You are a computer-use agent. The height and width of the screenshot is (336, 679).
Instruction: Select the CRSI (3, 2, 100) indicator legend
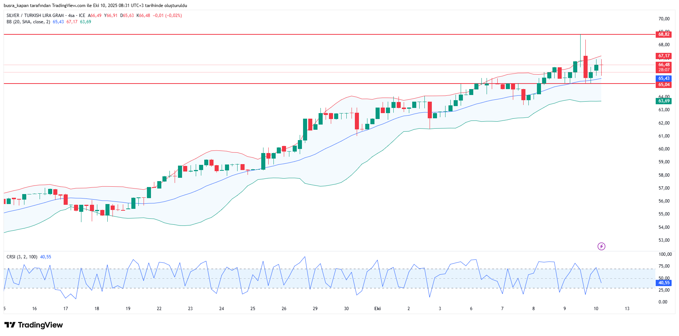coord(22,257)
